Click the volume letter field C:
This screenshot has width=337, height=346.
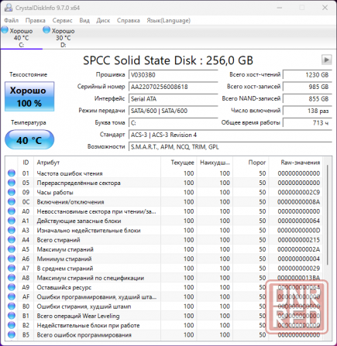[173, 123]
